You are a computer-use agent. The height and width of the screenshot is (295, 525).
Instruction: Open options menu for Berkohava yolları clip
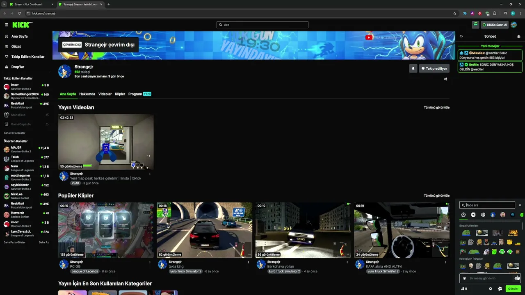pos(347,262)
